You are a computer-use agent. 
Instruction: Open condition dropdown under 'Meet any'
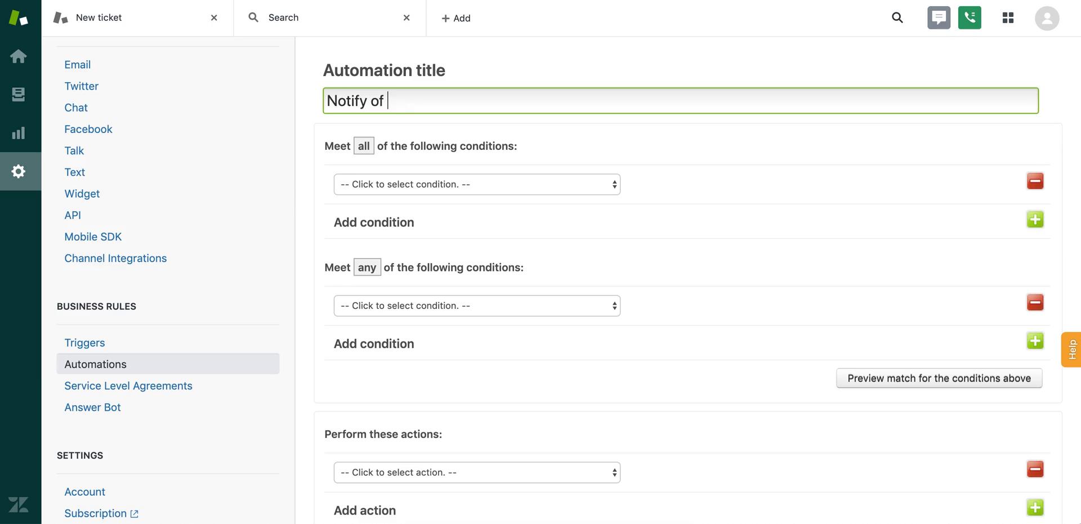click(x=477, y=306)
